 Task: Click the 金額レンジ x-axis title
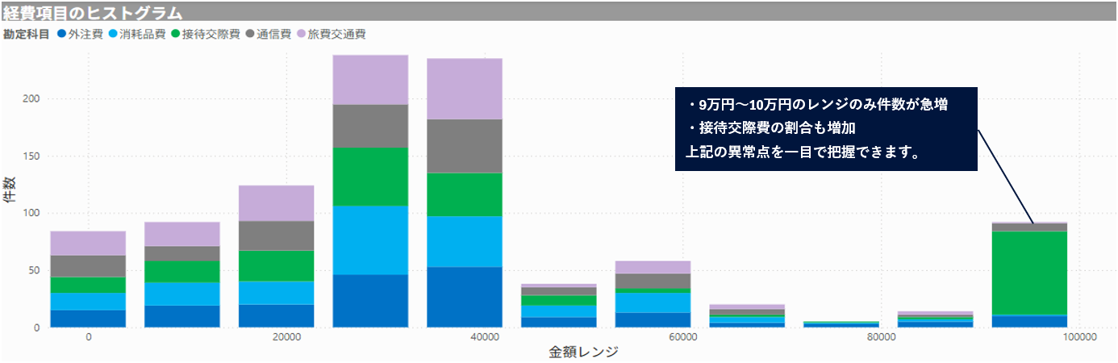[x=582, y=353]
